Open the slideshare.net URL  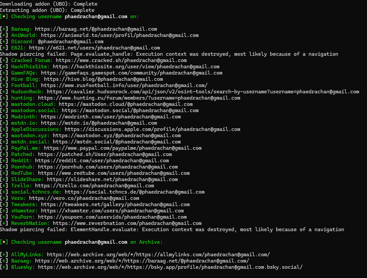tap(112, 179)
